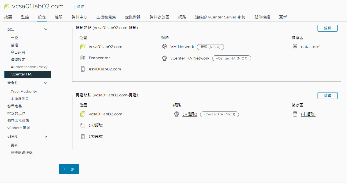The width and height of the screenshot is (347, 183).
Task: Click 編輯 button for 被動節點
Action: coord(328,28)
